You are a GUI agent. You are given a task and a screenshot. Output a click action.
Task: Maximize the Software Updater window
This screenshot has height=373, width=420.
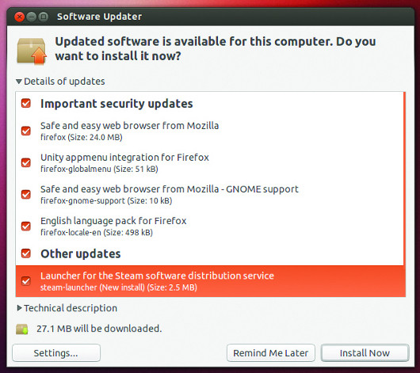[x=43, y=17]
